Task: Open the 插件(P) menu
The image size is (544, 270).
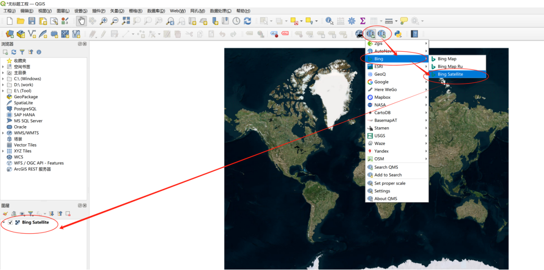Action: click(x=98, y=11)
